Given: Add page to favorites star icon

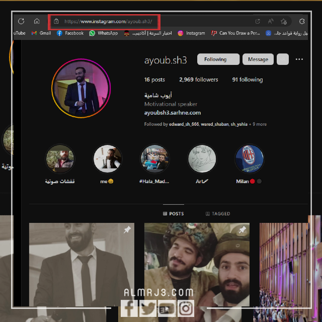Looking at the screenshot, I should (x=284, y=21).
